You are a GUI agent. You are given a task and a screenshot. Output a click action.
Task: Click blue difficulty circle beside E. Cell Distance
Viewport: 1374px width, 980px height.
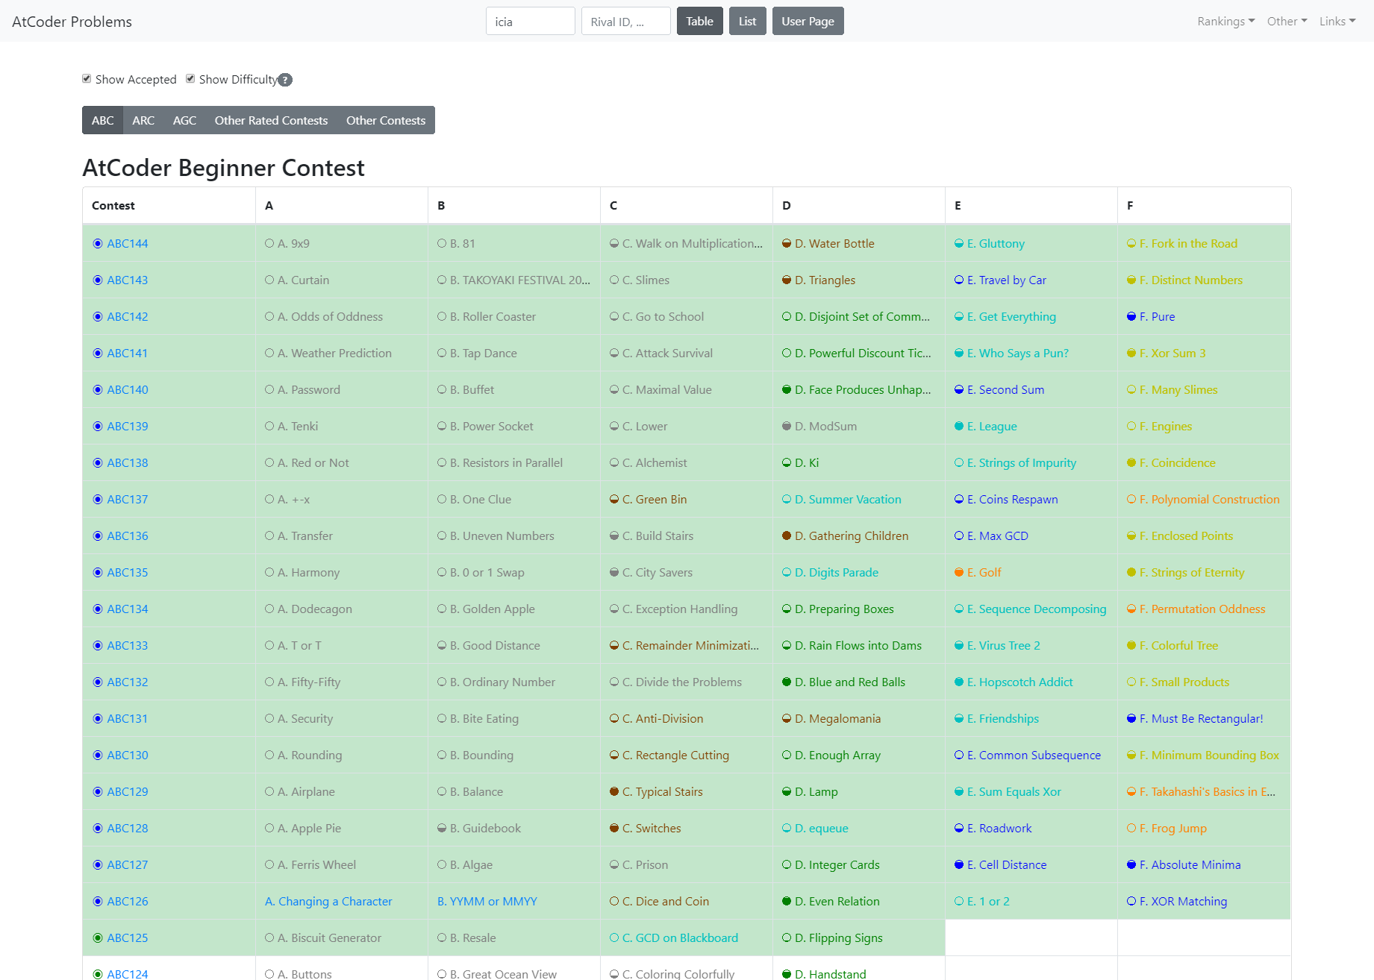pyautogui.click(x=959, y=865)
